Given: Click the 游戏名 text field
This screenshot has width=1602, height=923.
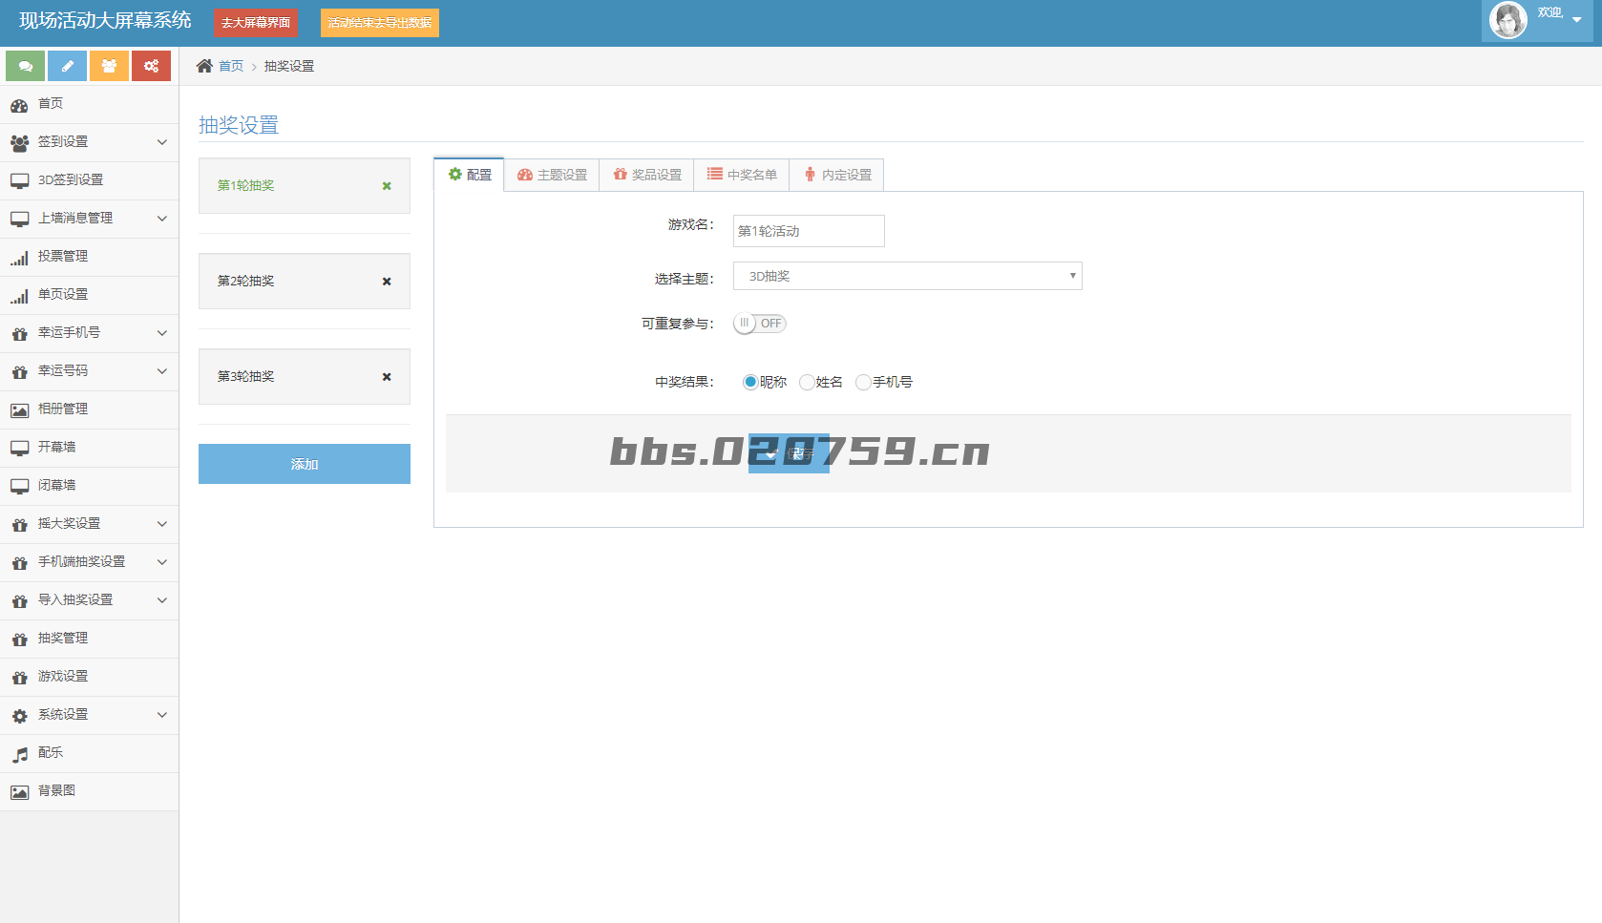Looking at the screenshot, I should (809, 231).
